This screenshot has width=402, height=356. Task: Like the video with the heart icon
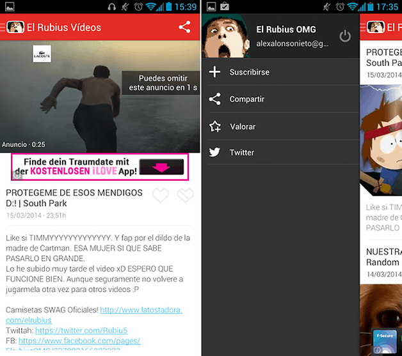[161, 195]
